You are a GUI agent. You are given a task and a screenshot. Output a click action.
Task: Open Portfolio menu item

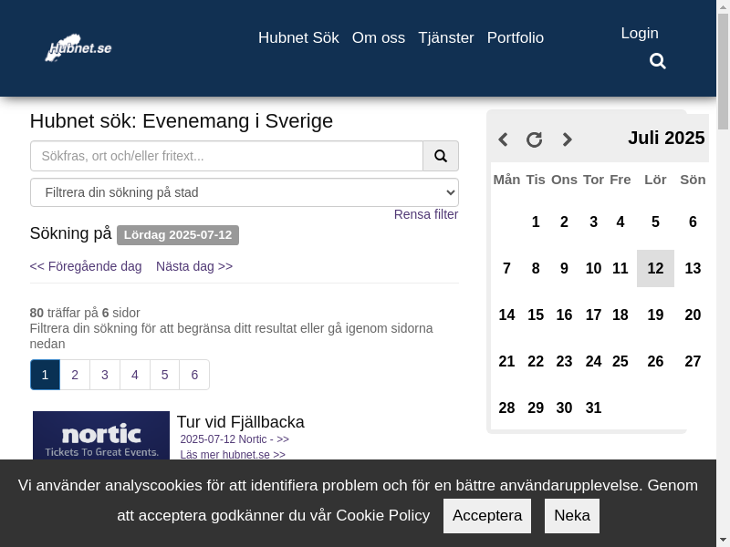point(516,37)
